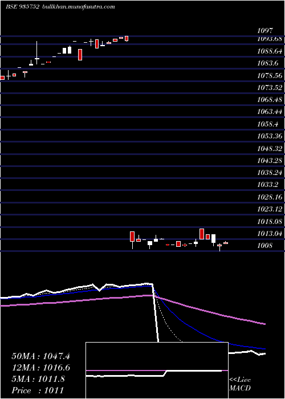
Task: Click the bullkhan.munafasutra.com watermark text
Action: click(78, 7)
